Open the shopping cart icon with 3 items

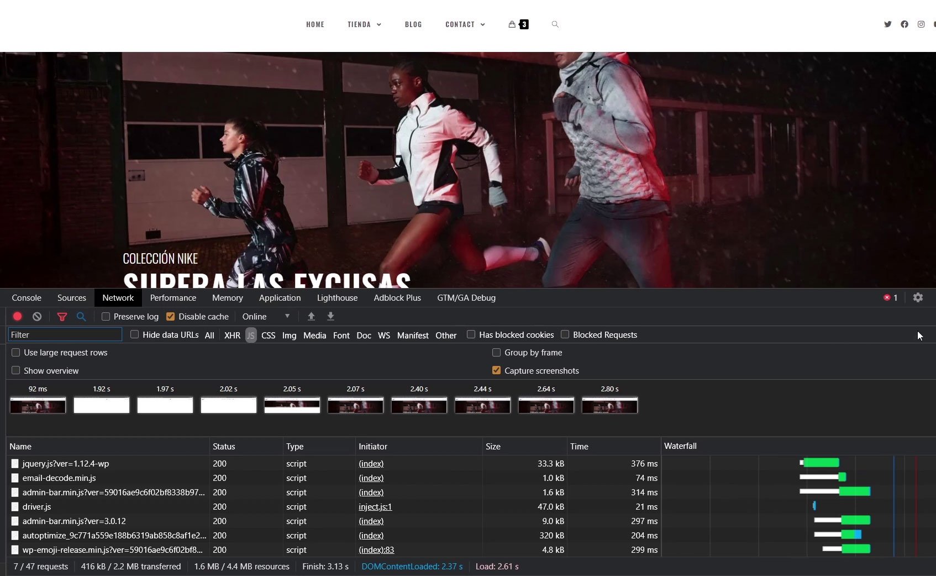[x=518, y=24]
